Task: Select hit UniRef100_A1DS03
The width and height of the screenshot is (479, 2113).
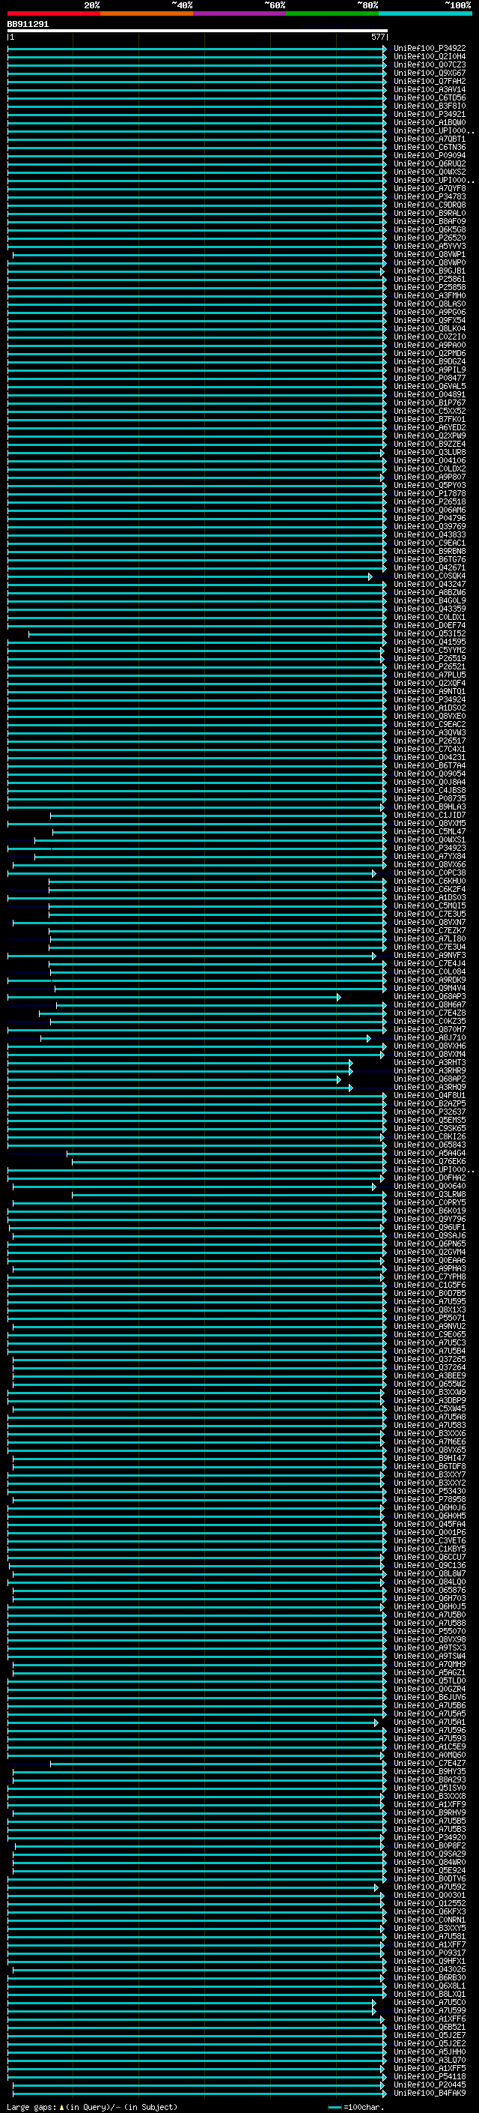Action: (x=429, y=897)
